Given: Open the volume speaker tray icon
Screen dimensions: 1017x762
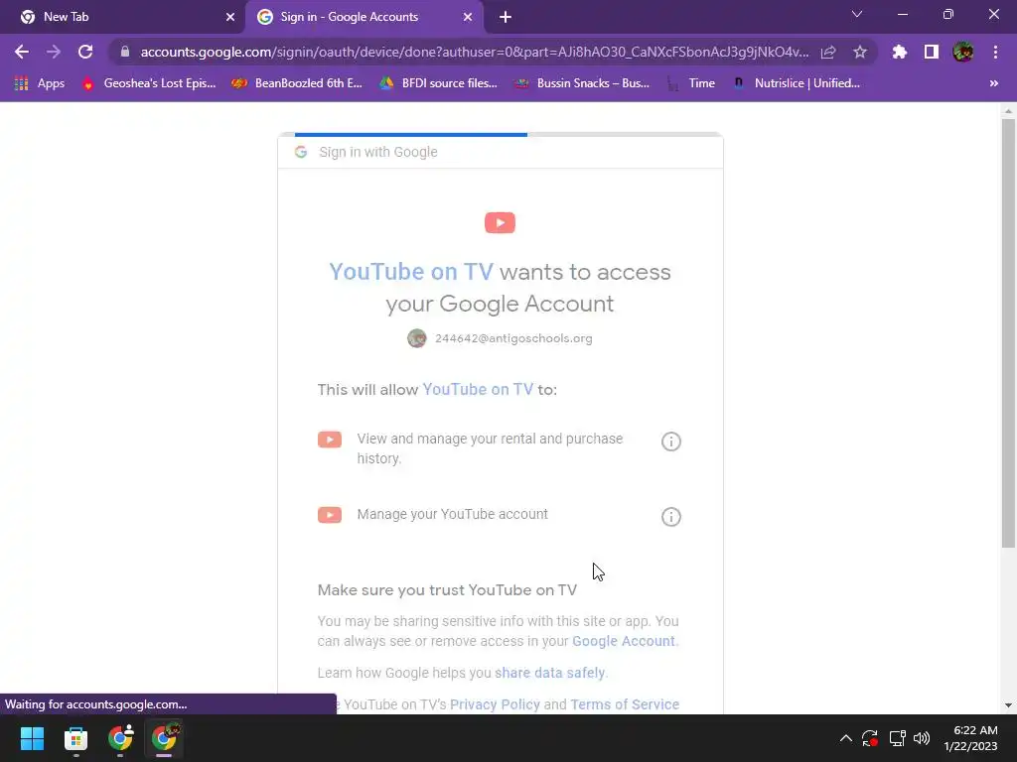Looking at the screenshot, I should [922, 738].
